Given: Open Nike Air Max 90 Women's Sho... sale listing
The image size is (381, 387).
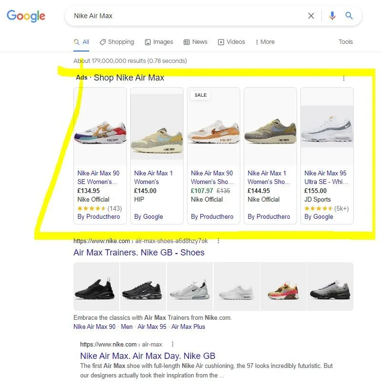Looking at the screenshot, I should coord(212,177).
